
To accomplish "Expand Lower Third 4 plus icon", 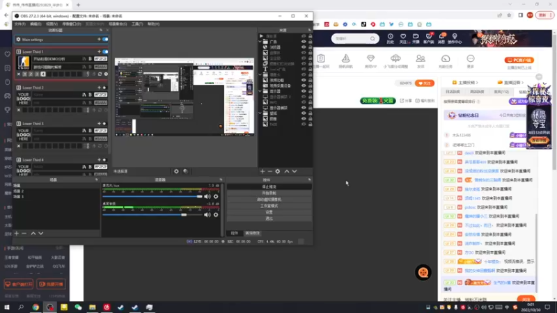I will pyautogui.click(x=99, y=160).
